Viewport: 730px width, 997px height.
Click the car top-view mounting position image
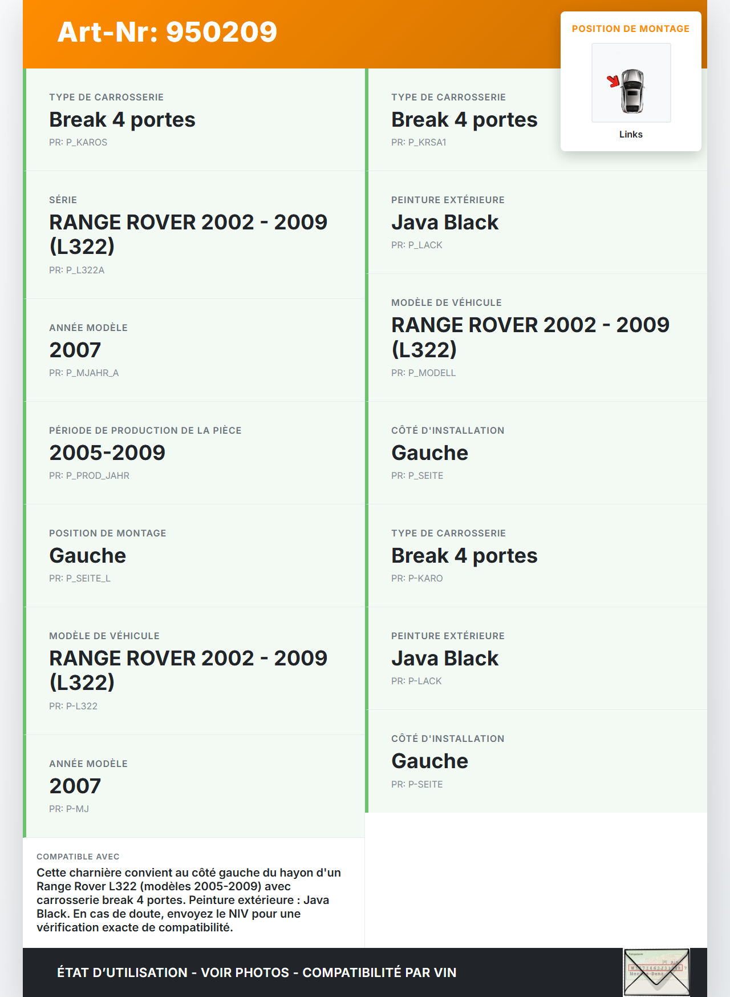pyautogui.click(x=631, y=83)
